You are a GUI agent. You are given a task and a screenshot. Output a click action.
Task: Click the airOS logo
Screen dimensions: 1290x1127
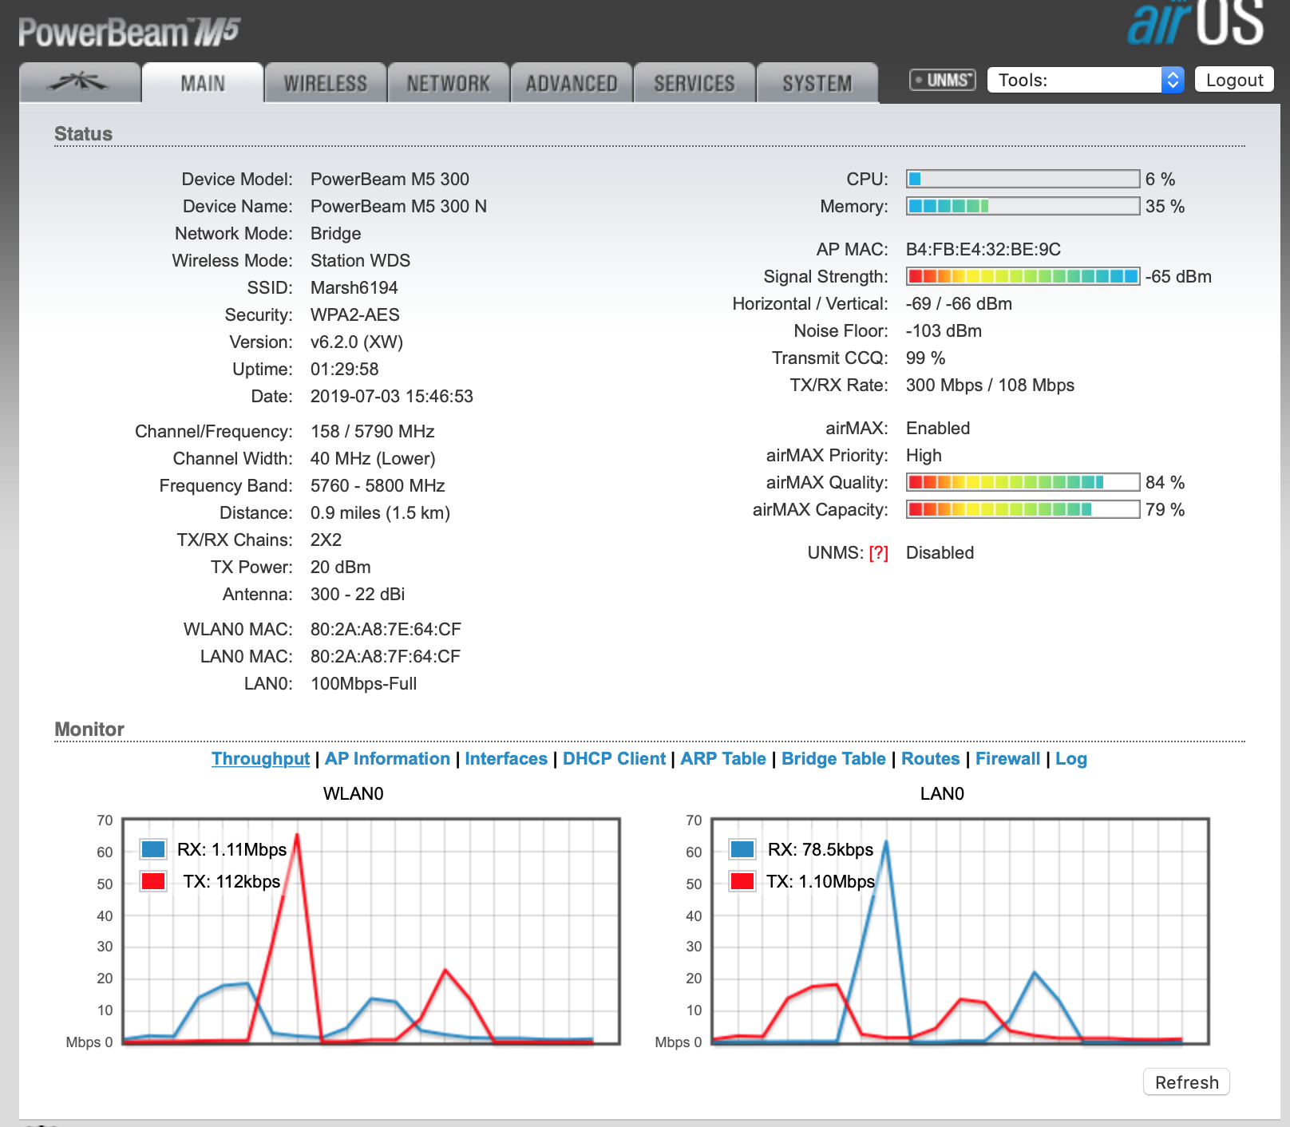(1196, 22)
